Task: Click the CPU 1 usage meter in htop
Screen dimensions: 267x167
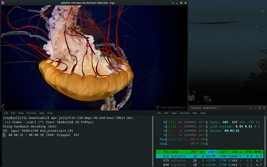Action: coord(185,126)
